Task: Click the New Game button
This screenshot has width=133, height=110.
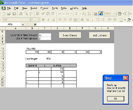Action: click(x=70, y=35)
